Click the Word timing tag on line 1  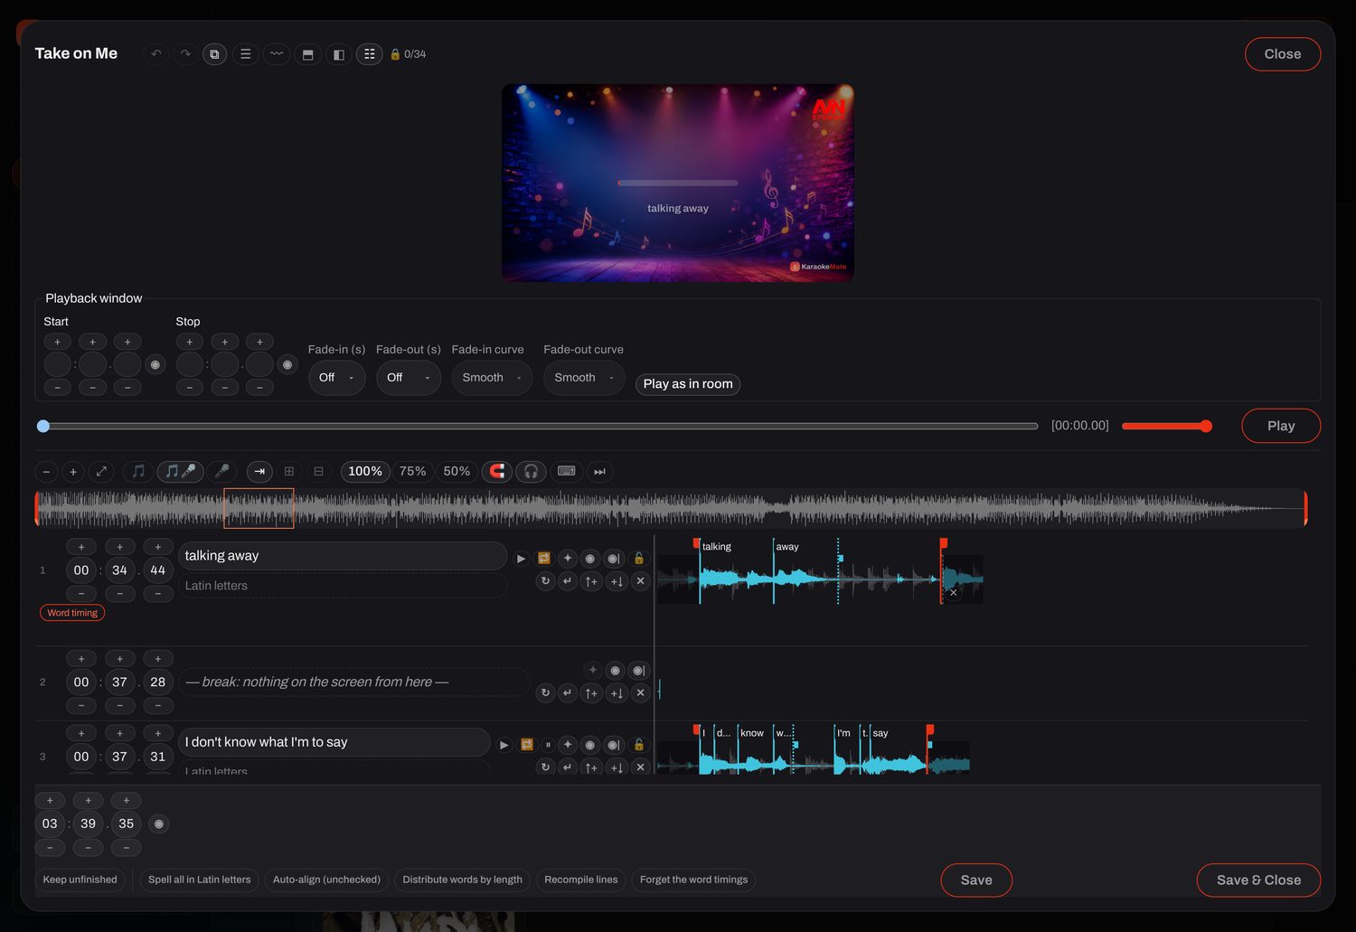click(72, 613)
